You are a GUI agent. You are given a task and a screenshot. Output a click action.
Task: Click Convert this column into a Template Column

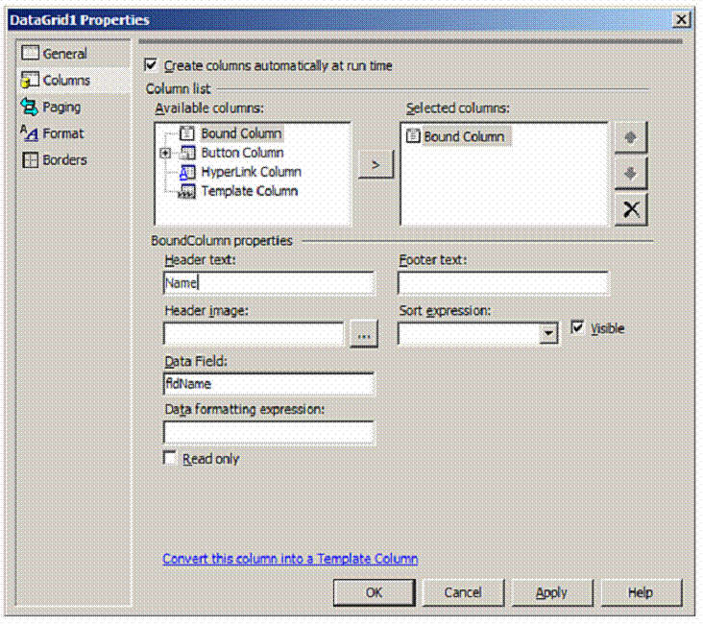point(290,559)
